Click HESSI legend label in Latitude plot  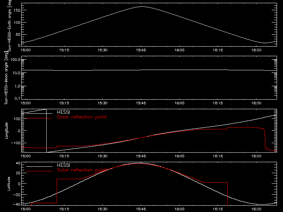(x=63, y=165)
